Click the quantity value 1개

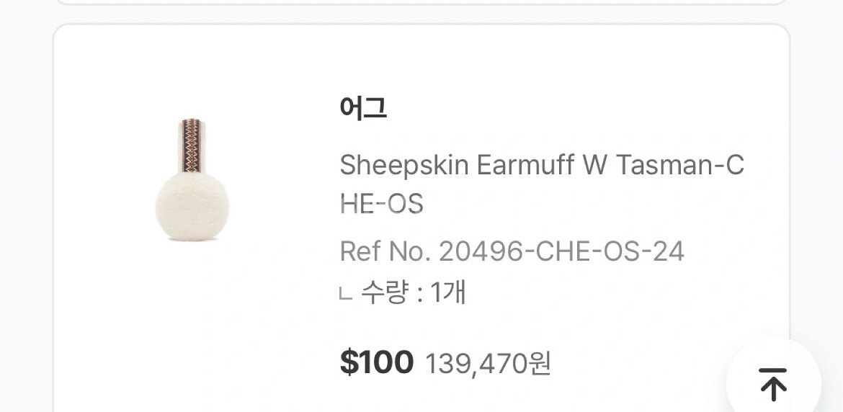click(448, 293)
